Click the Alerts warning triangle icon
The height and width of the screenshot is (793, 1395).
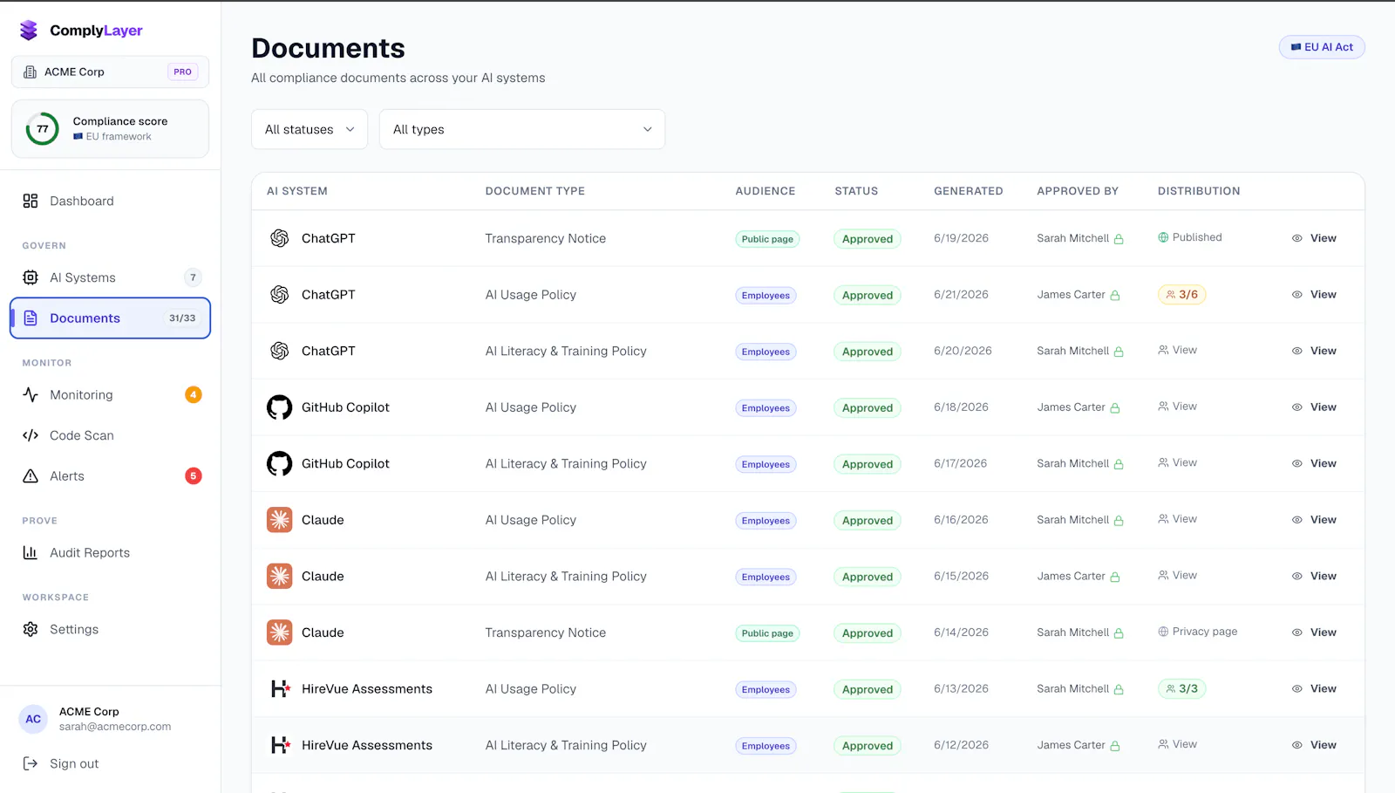click(31, 476)
